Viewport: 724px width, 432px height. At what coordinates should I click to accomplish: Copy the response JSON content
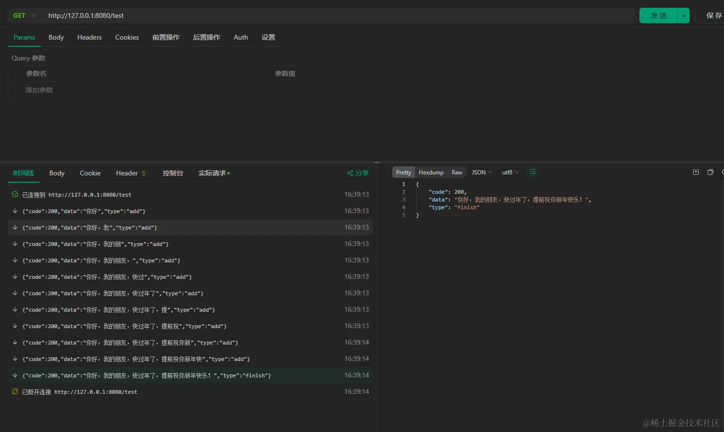coord(710,172)
